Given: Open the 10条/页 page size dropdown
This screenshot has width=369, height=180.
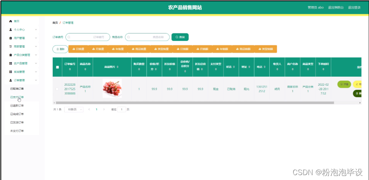Looking at the screenshot, I should click(x=75, y=109).
